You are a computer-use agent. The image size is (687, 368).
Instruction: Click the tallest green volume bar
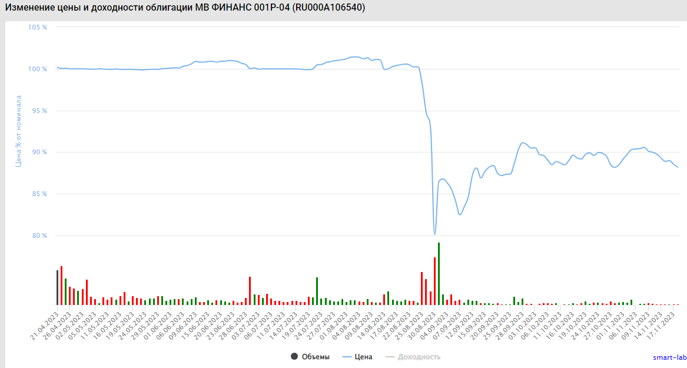[439, 274]
